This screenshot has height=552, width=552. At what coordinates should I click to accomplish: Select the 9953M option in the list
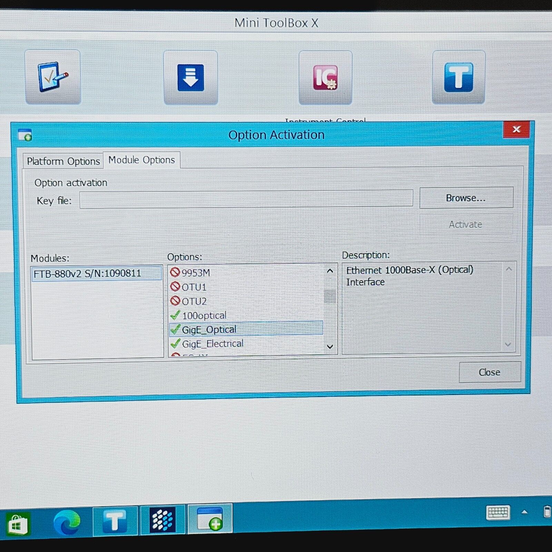click(196, 273)
